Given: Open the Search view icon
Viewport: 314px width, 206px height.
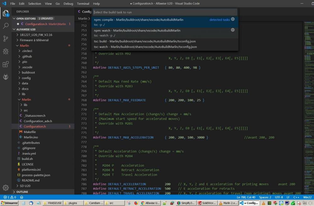Looking at the screenshot, I should 6,26.
